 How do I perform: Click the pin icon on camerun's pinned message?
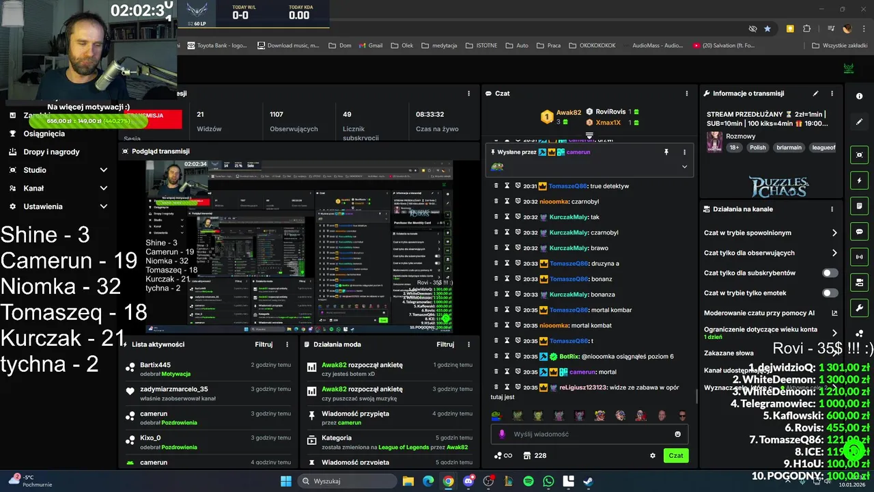click(666, 152)
